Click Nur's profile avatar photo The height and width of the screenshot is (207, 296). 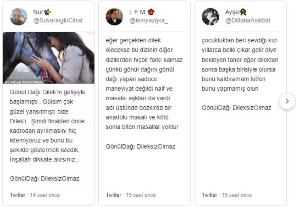click(x=18, y=17)
